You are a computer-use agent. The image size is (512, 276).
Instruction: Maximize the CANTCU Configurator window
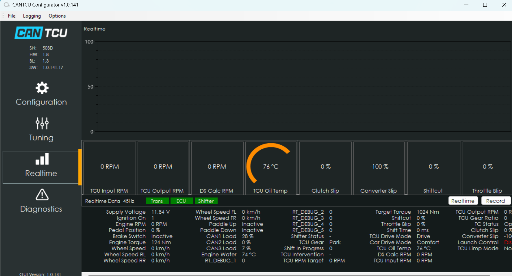point(485,5)
